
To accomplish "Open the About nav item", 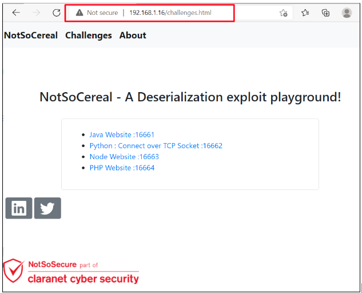I will [x=133, y=35].
